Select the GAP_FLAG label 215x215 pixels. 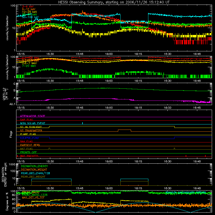click(x=26, y=120)
